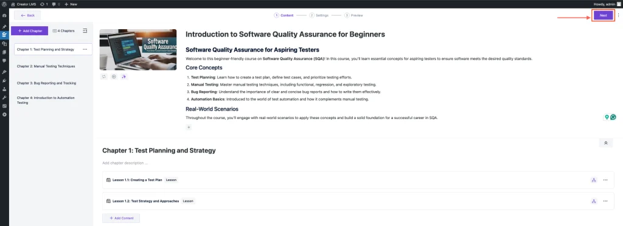Go back using the Back button
The width and height of the screenshot is (623, 226).
point(27,15)
